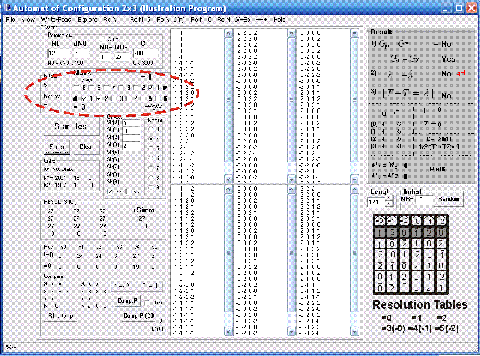Click the R1 -> temp button
The width and height of the screenshot is (480, 356).
coord(61,316)
